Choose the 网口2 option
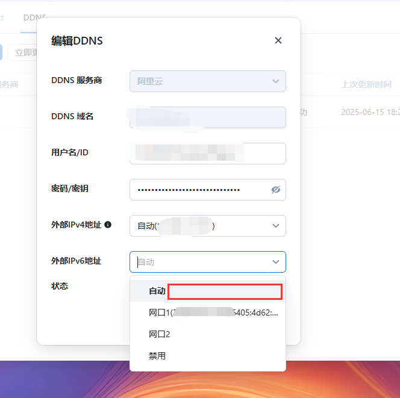Viewport: 400px width, 398px height. [208, 334]
